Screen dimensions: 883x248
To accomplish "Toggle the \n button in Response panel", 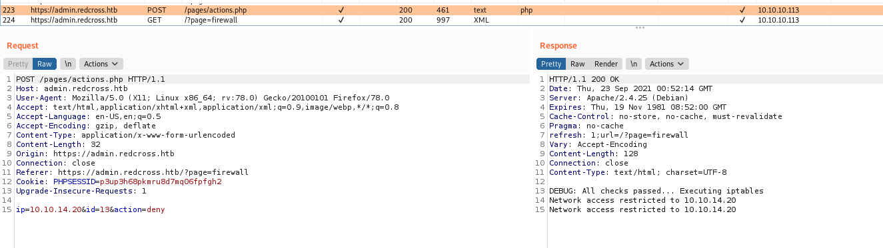I will point(634,64).
